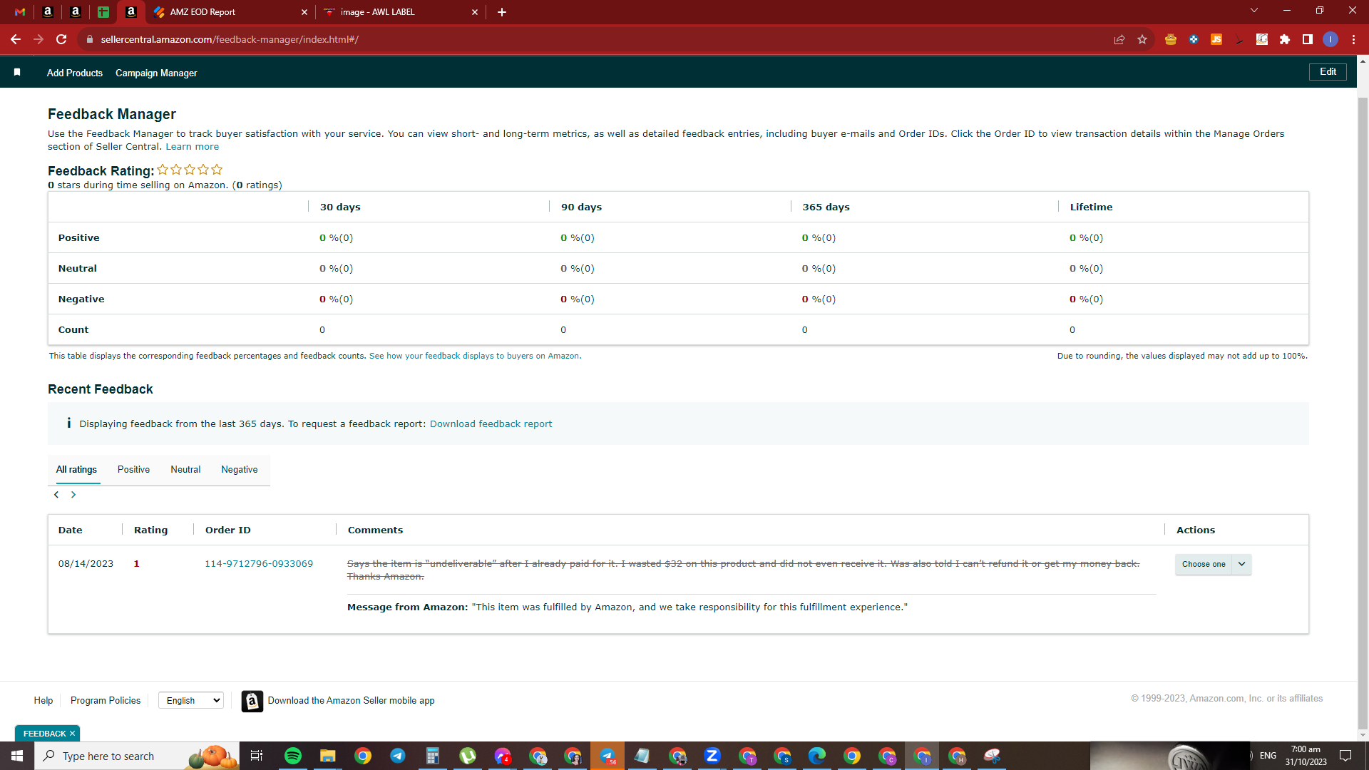This screenshot has width=1369, height=770.
Task: Open the orange JS extension
Action: pos(1216,40)
